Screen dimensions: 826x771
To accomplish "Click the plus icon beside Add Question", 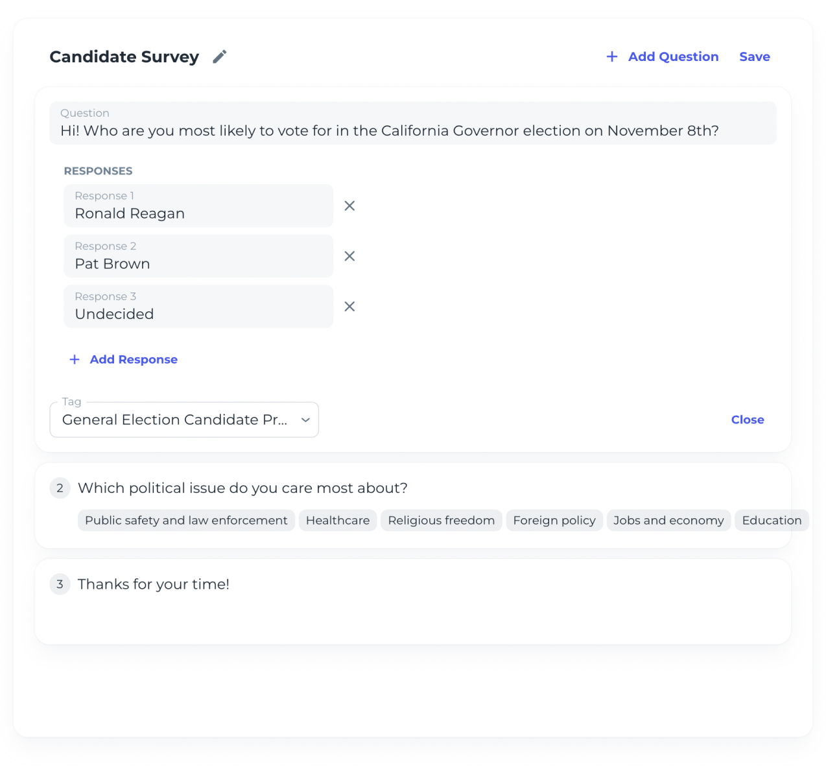I will tap(611, 57).
